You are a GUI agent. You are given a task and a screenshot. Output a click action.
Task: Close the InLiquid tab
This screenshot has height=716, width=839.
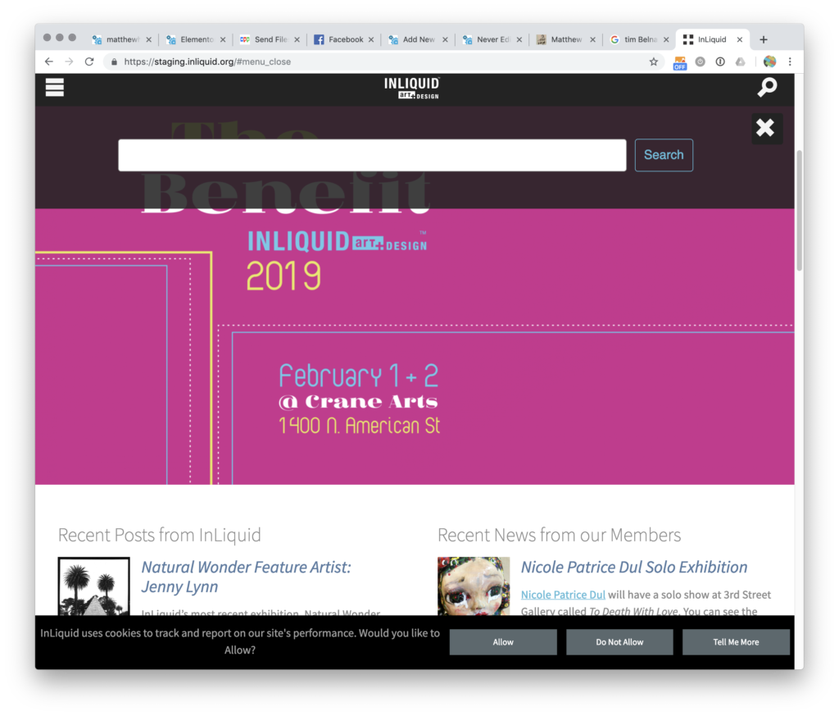coord(740,39)
